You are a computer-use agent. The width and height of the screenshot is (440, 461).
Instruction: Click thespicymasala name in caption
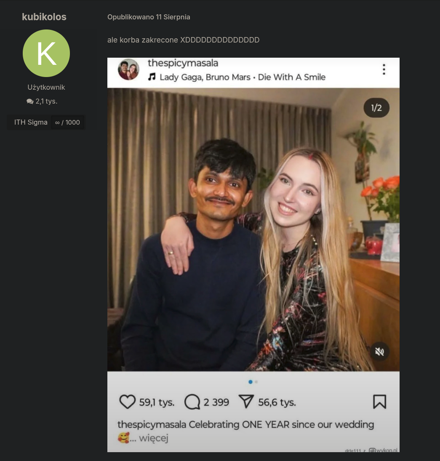(x=152, y=424)
